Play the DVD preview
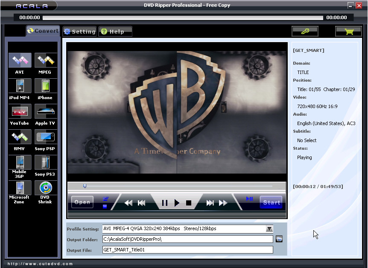Image resolution: width=368 pixels, height=268 pixels. pyautogui.click(x=177, y=203)
